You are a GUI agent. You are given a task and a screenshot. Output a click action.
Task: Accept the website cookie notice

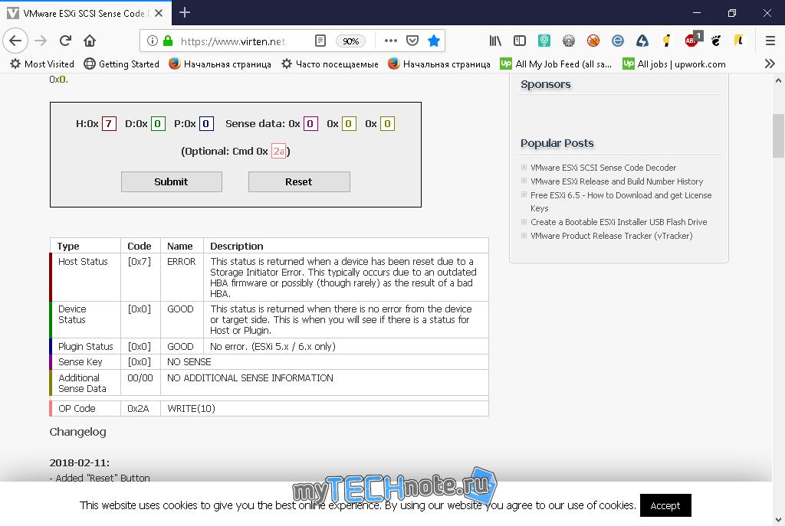tap(665, 505)
